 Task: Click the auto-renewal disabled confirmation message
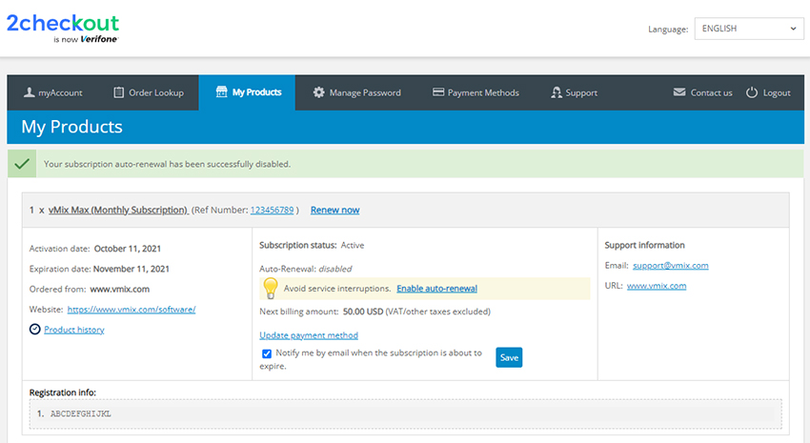(167, 164)
